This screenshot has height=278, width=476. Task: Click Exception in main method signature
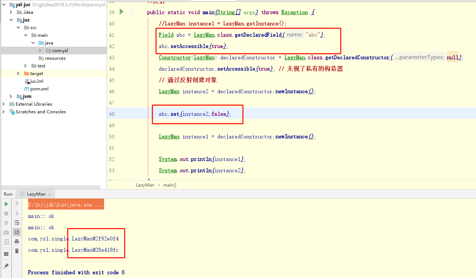pyautogui.click(x=295, y=12)
